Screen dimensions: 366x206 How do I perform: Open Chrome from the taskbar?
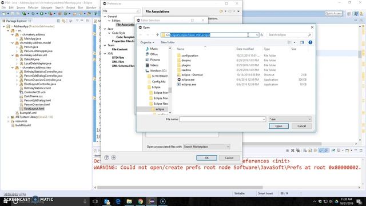point(140,201)
